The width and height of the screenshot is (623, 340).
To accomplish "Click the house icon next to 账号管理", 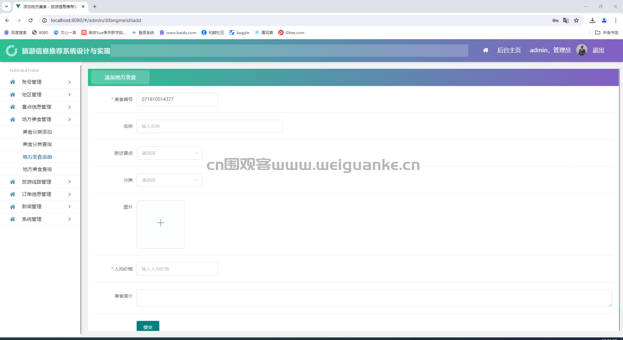I will click(13, 82).
